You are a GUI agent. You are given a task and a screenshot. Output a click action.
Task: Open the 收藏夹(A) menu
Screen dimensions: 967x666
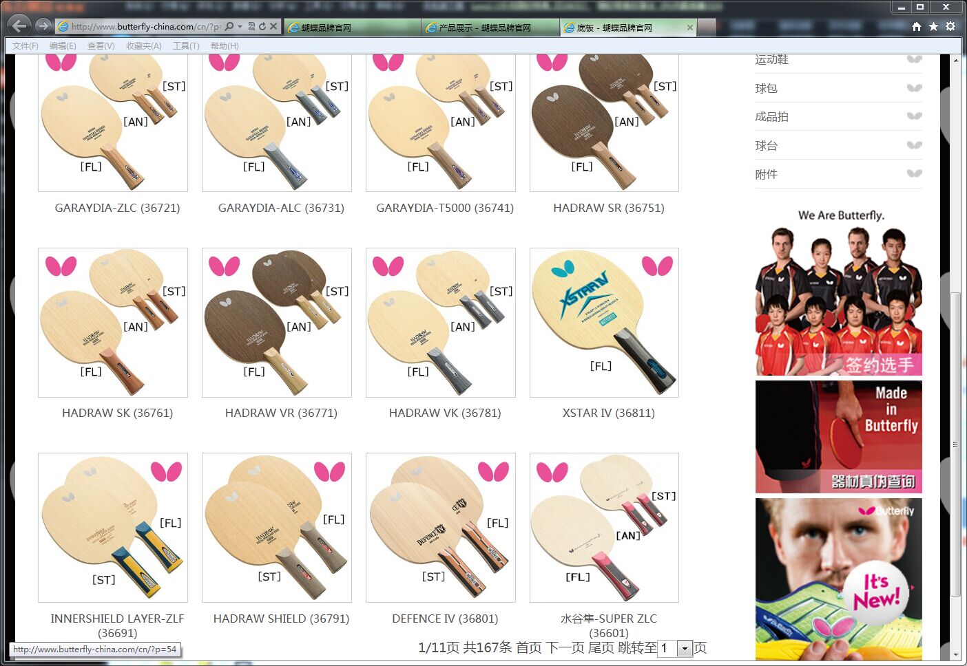[x=143, y=46]
